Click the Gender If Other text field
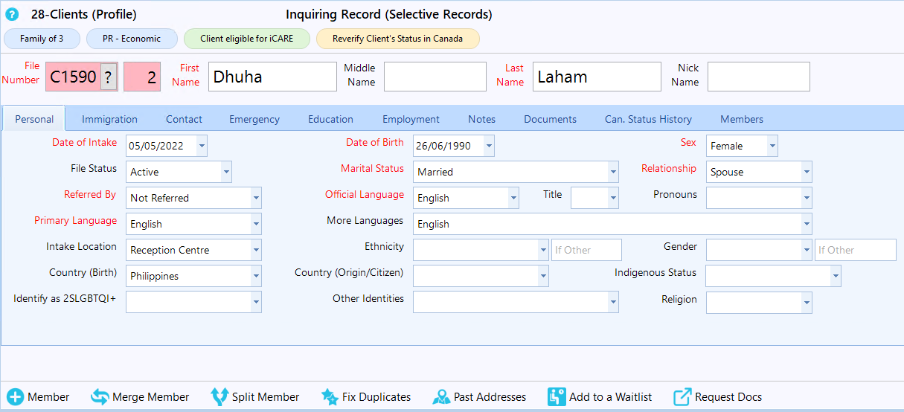The image size is (904, 412). click(x=856, y=250)
